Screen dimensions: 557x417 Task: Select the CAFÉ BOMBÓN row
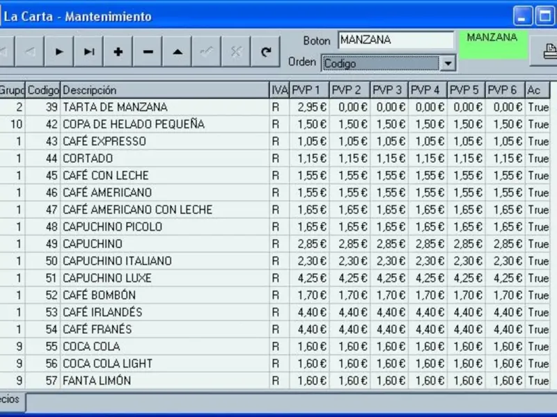click(274, 295)
